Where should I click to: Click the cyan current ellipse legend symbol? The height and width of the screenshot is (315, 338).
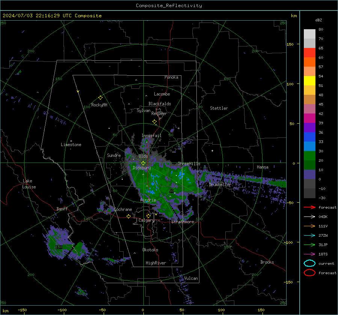[x=309, y=263]
